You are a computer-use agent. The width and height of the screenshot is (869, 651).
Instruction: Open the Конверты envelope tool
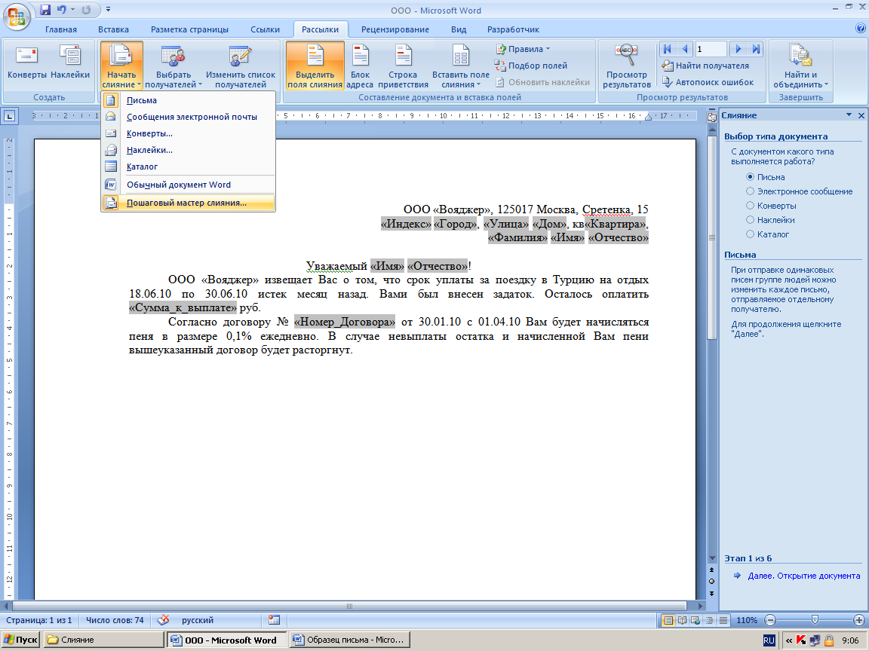(26, 62)
